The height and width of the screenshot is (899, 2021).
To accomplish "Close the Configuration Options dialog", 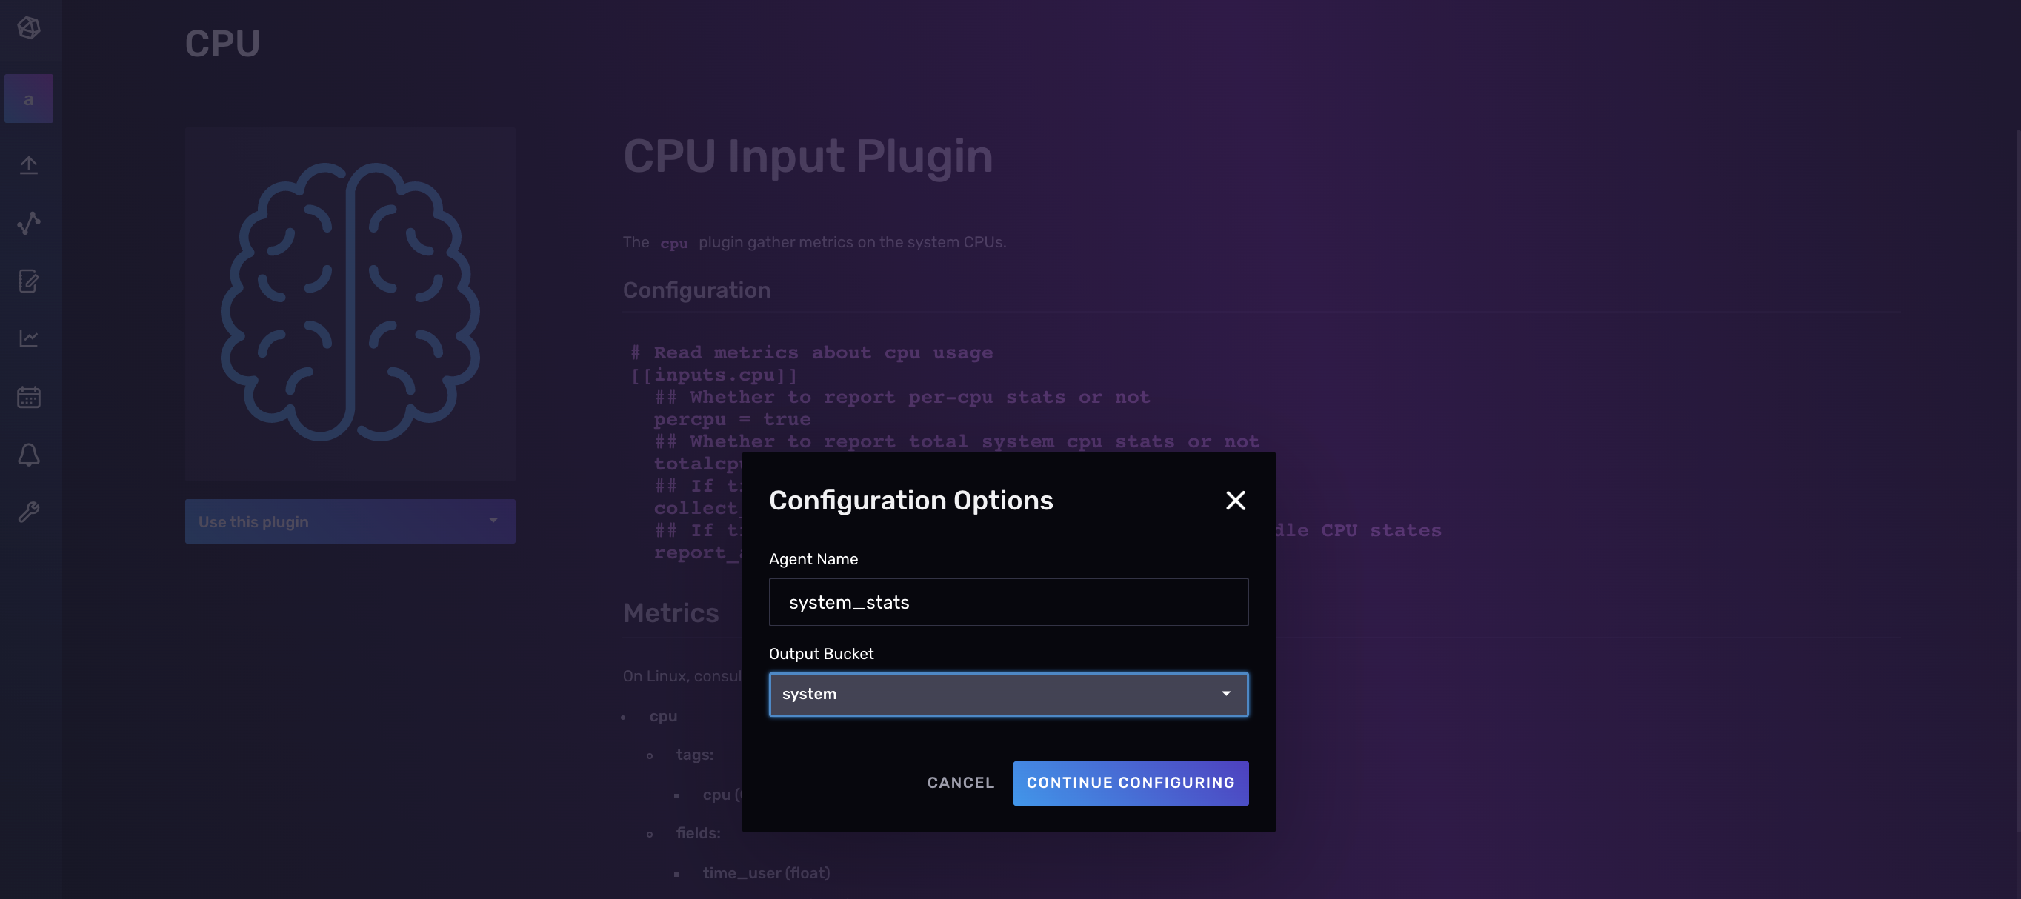I will pyautogui.click(x=1236, y=501).
